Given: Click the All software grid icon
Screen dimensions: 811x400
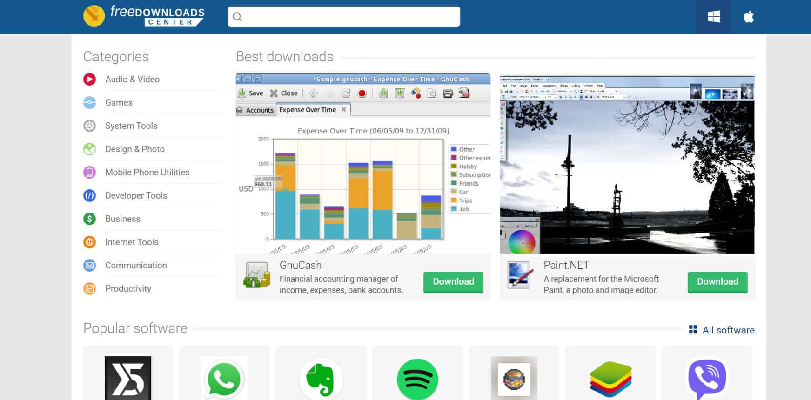Looking at the screenshot, I should [693, 329].
